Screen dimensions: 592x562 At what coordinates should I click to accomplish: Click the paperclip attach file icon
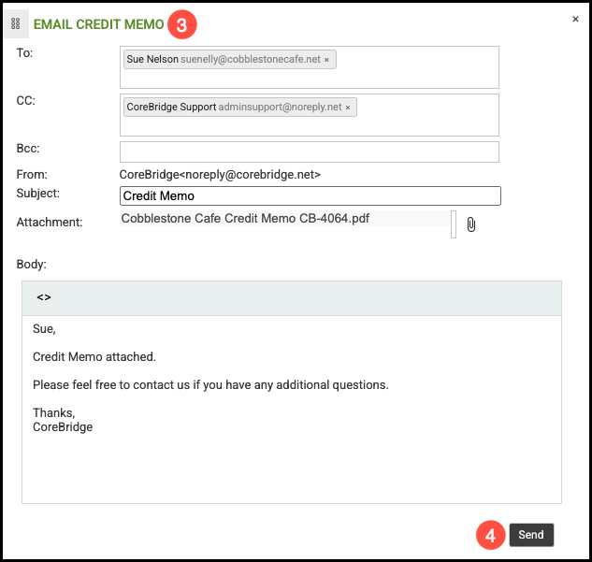[470, 224]
